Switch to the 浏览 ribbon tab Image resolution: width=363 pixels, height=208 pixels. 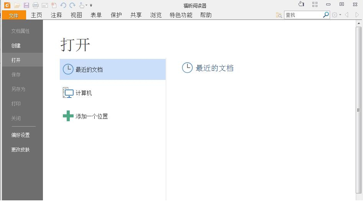point(156,15)
